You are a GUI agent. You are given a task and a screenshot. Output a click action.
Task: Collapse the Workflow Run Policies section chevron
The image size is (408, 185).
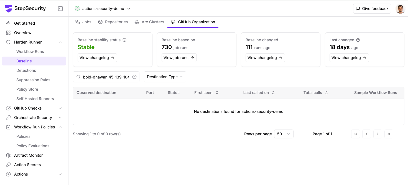pos(60,127)
